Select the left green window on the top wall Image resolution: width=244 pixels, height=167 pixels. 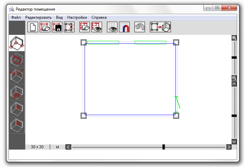point(103,42)
